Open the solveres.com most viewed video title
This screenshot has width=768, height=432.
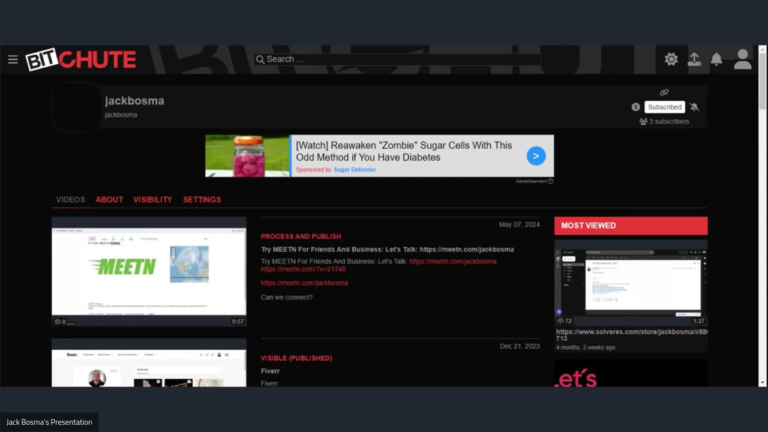click(632, 335)
